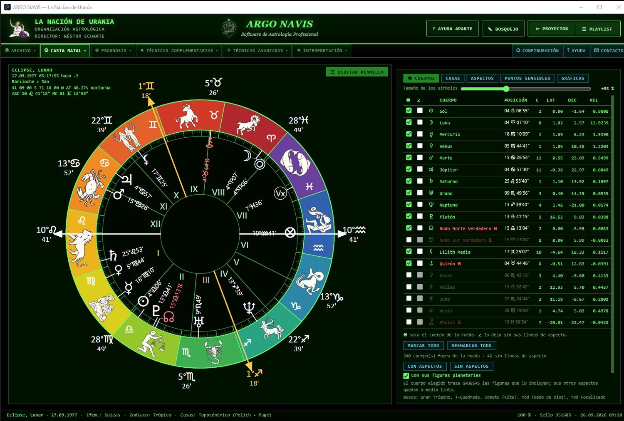Select the Cuerpos tab
The image size is (624, 421).
tap(421, 78)
